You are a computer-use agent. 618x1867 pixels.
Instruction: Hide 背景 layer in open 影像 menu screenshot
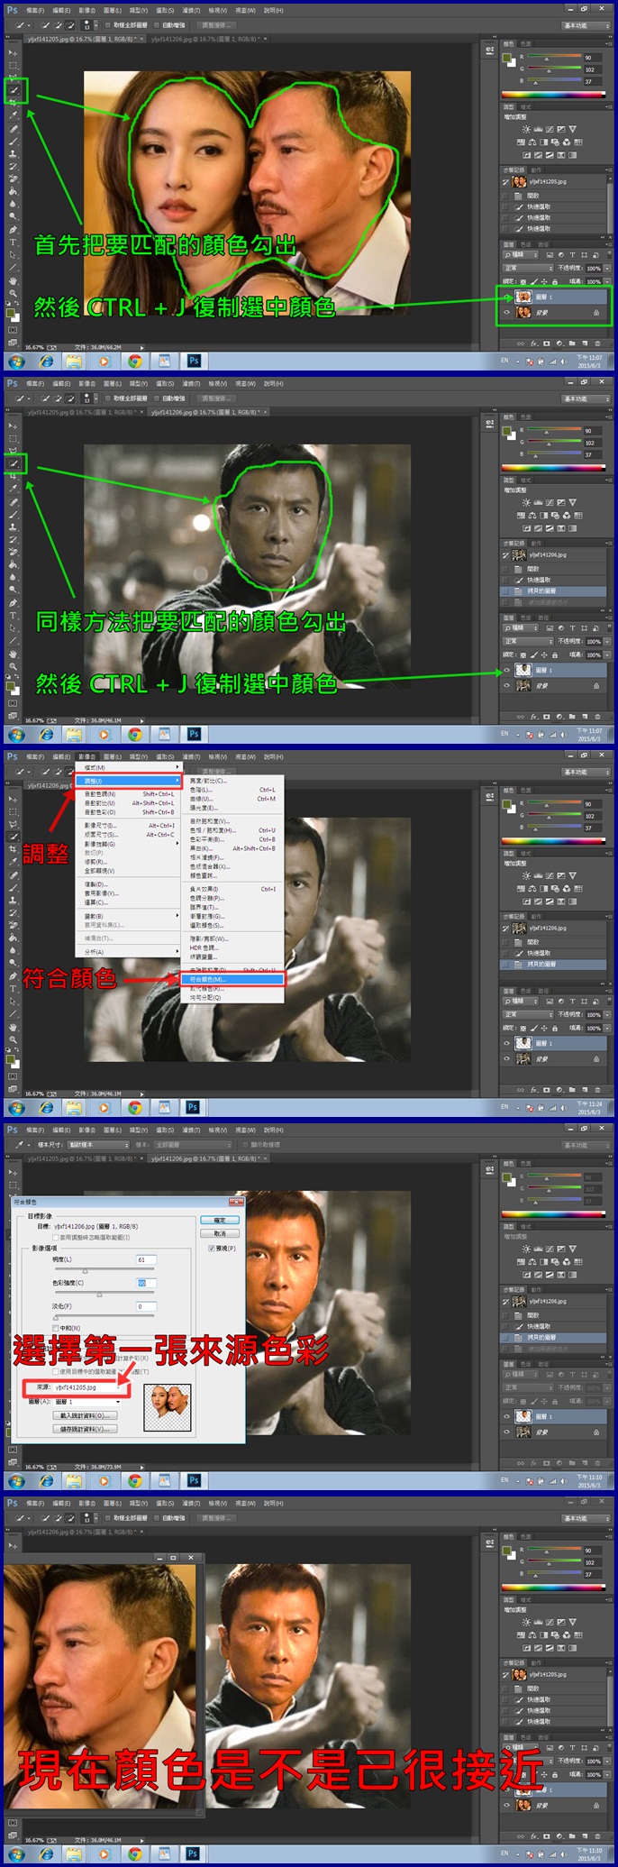(x=506, y=1058)
